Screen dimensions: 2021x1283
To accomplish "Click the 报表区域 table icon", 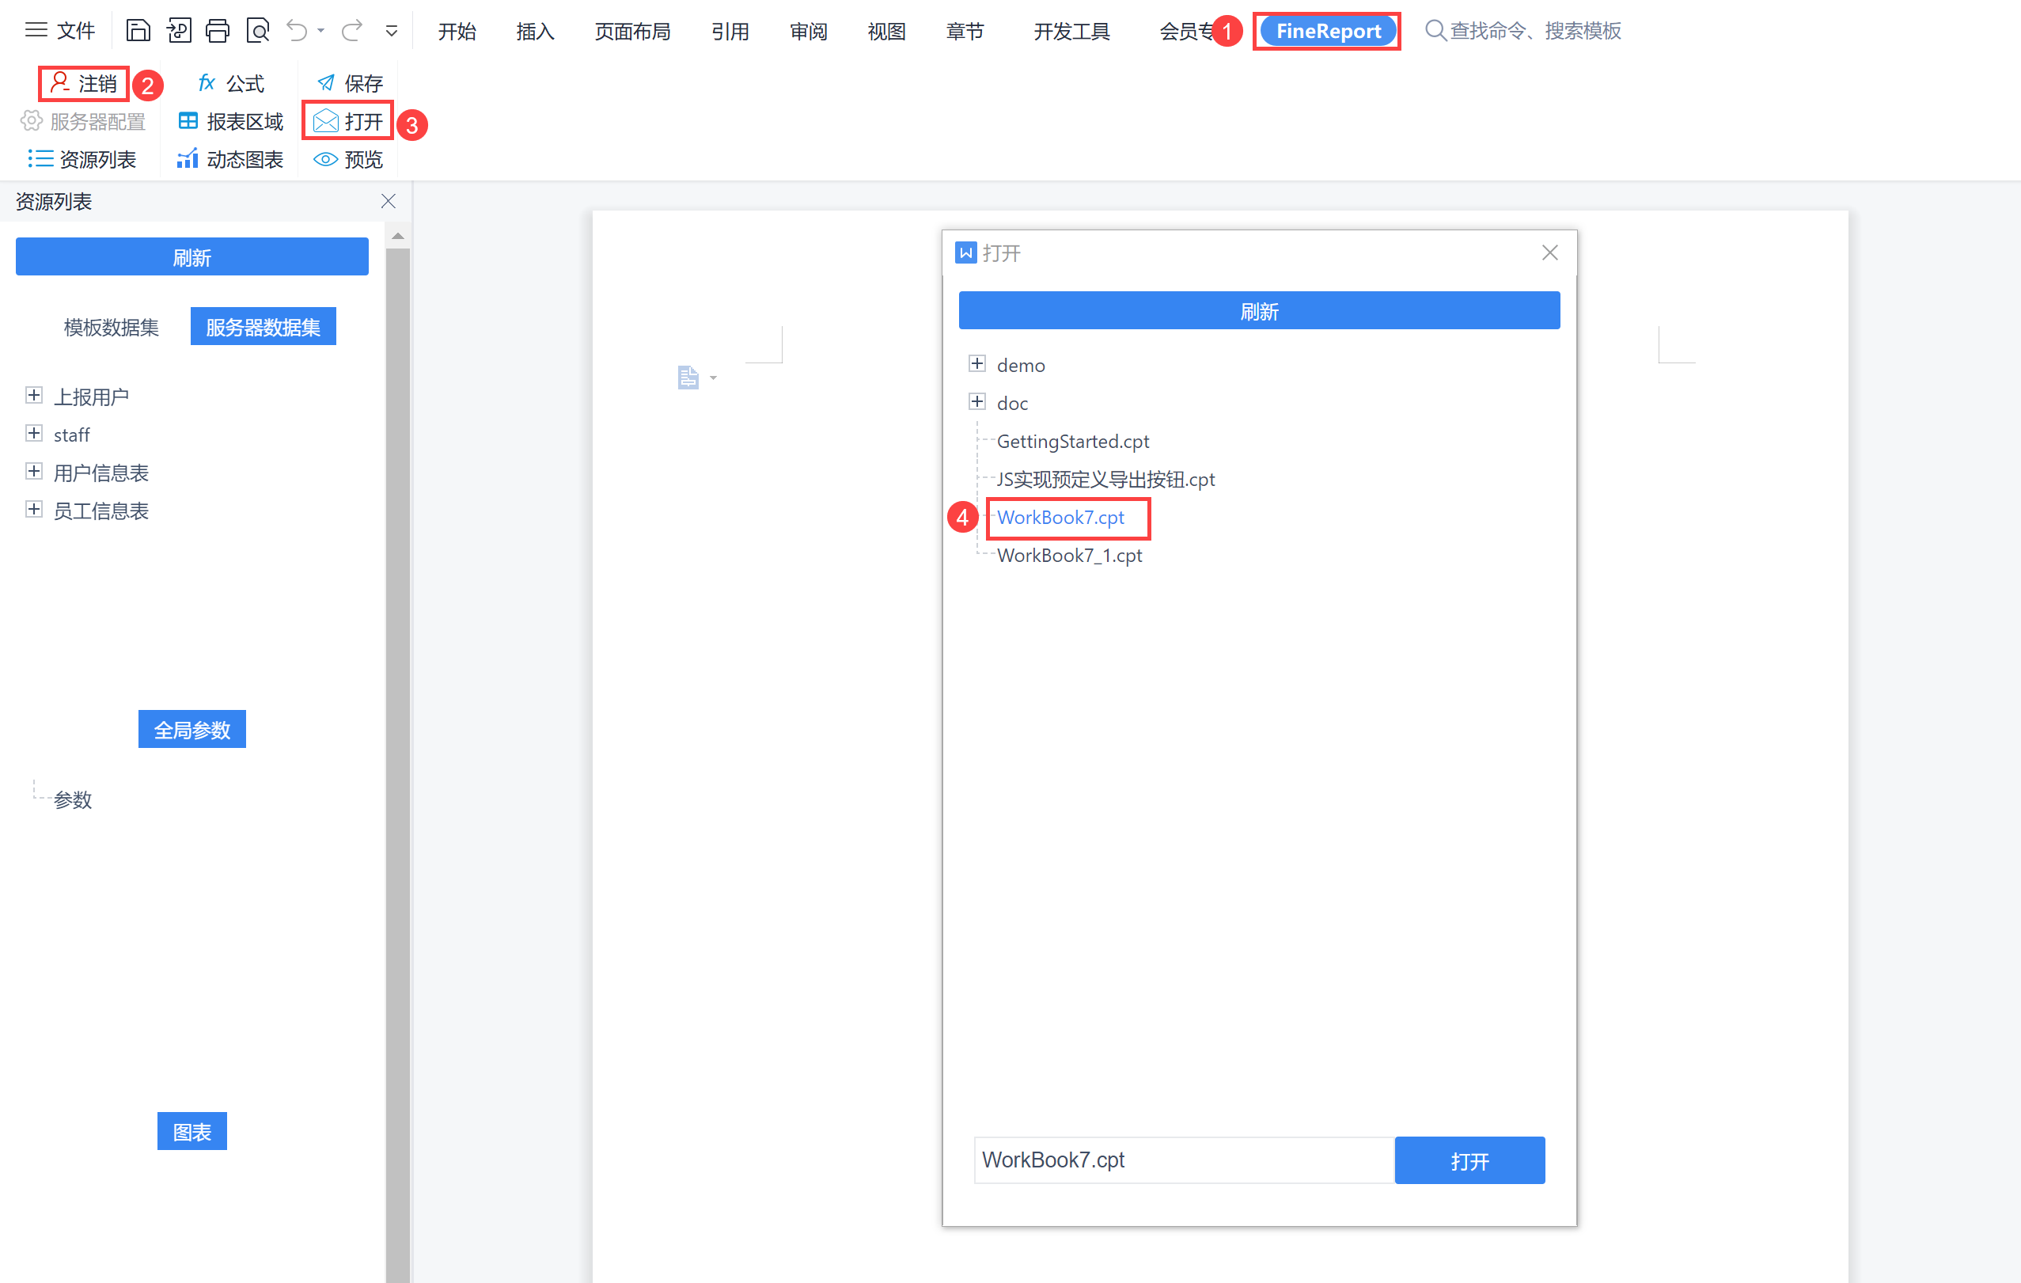I will [x=188, y=121].
